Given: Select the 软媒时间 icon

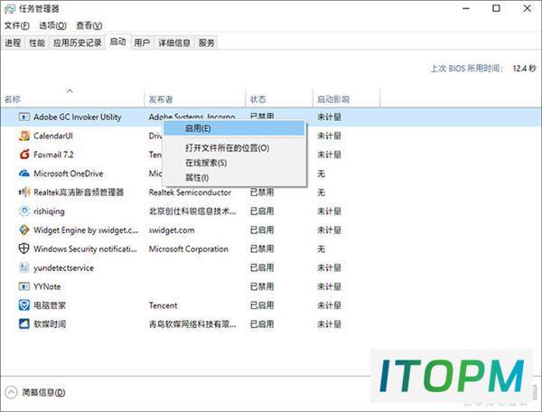Looking at the screenshot, I should point(23,323).
